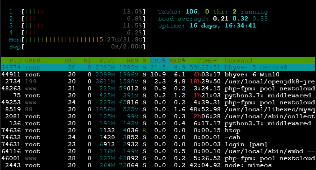Click the 18h29:50 time value
Viewport: 316px width, 170px height.
[205, 82]
